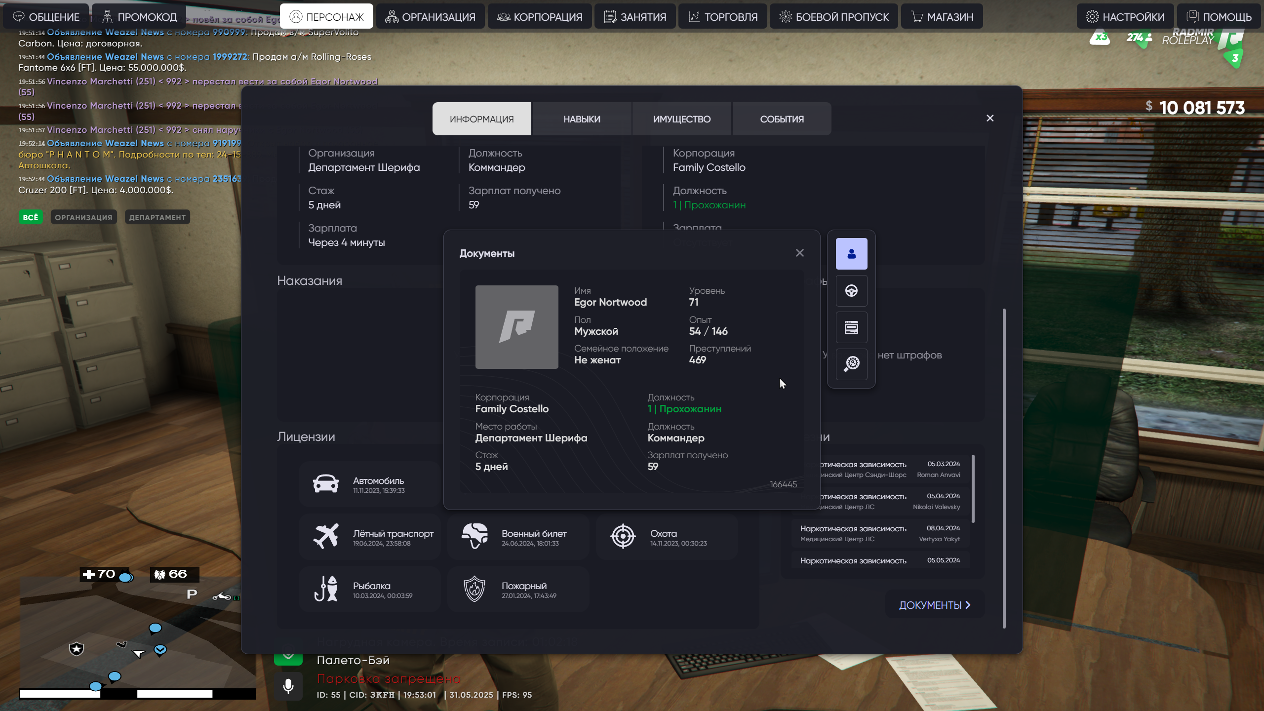Select the passport person icon
The width and height of the screenshot is (1264, 711).
[852, 254]
